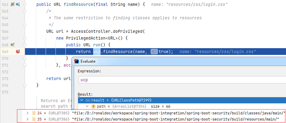Click the implements-method gutter icon on line 568
Viewport: 286px width, 123px height.
(x=12, y=45)
